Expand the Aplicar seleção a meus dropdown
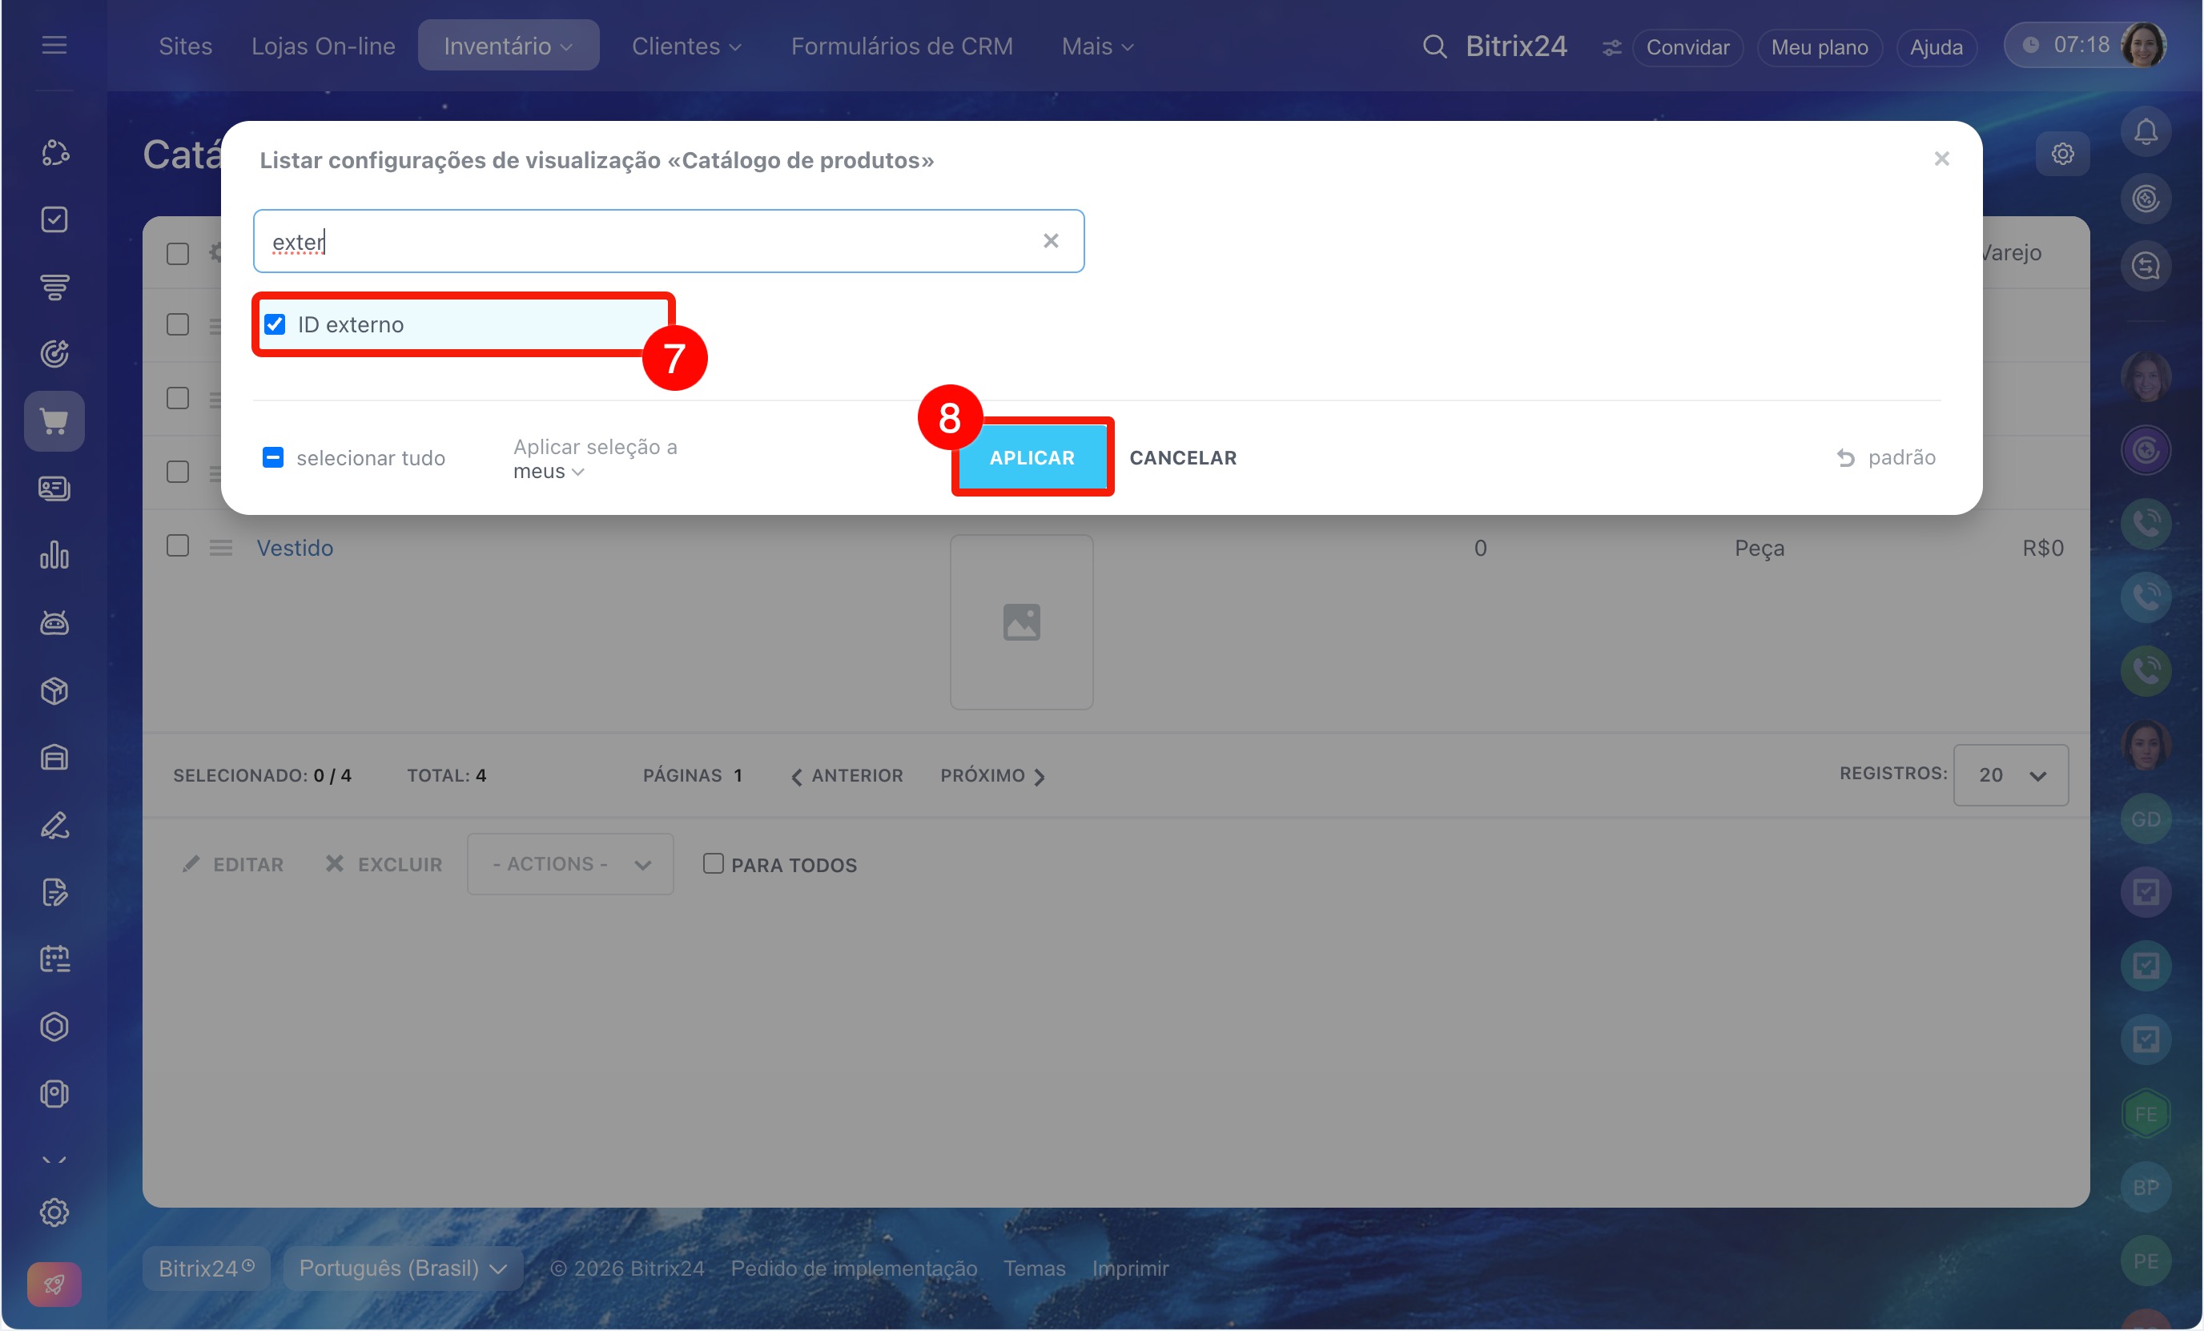 click(x=549, y=472)
